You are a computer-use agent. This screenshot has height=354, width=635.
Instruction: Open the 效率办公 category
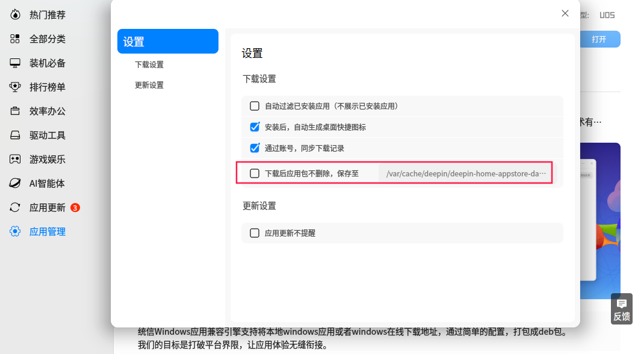(48, 111)
